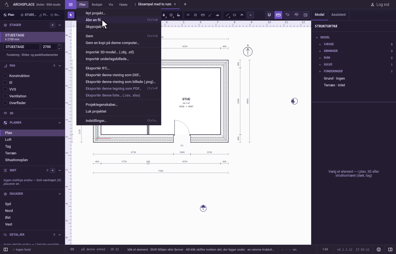Open the 3D cube view icon
The height and width of the screenshot is (254, 396).
[296, 15]
